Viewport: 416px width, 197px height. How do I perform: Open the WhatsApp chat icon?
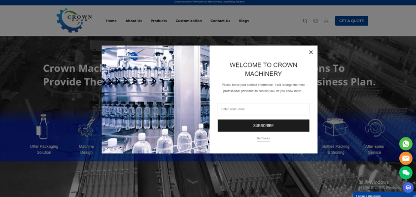click(406, 143)
